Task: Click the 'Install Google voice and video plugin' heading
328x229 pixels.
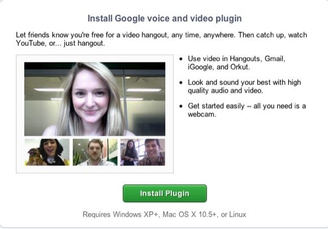Action: tap(165, 19)
